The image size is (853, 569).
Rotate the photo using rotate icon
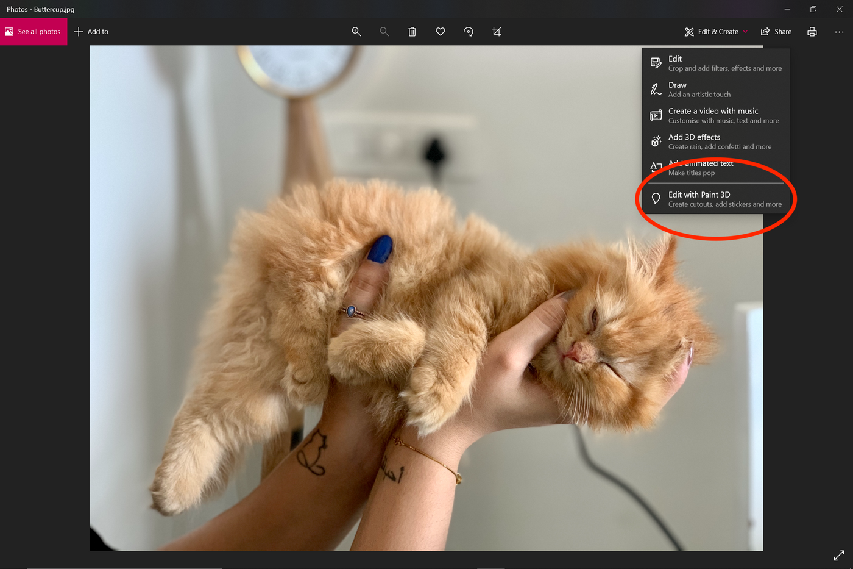click(469, 32)
